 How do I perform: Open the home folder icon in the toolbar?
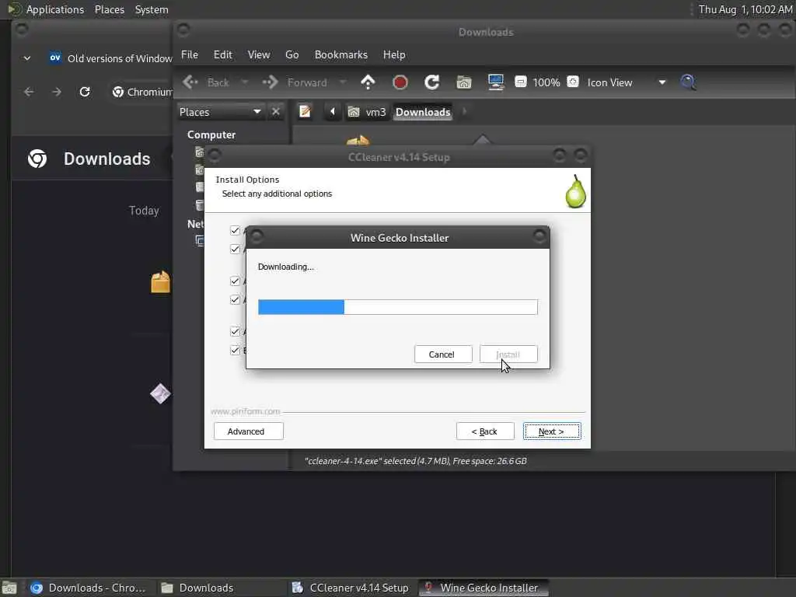pos(463,82)
